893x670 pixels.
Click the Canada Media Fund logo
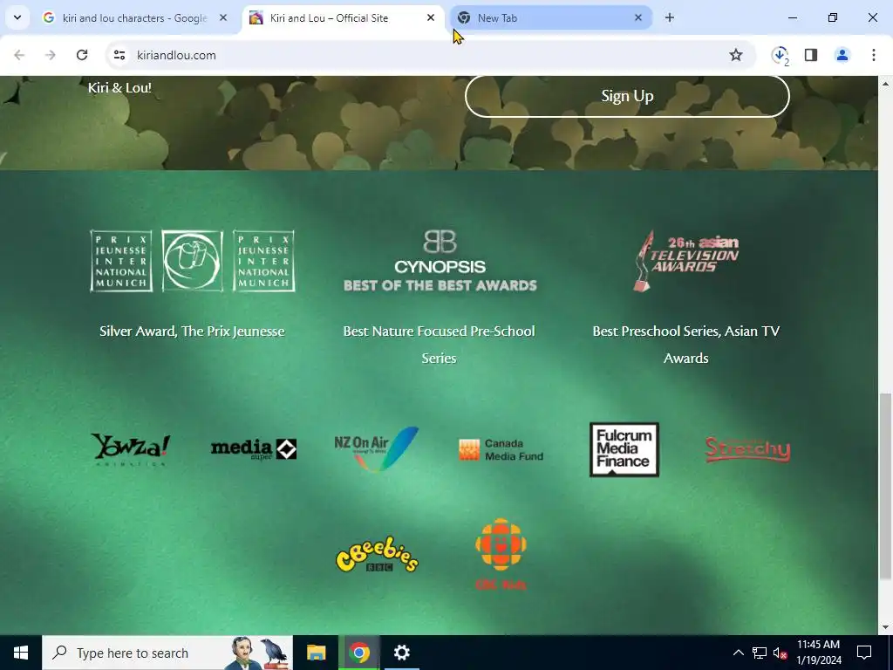[x=501, y=449]
